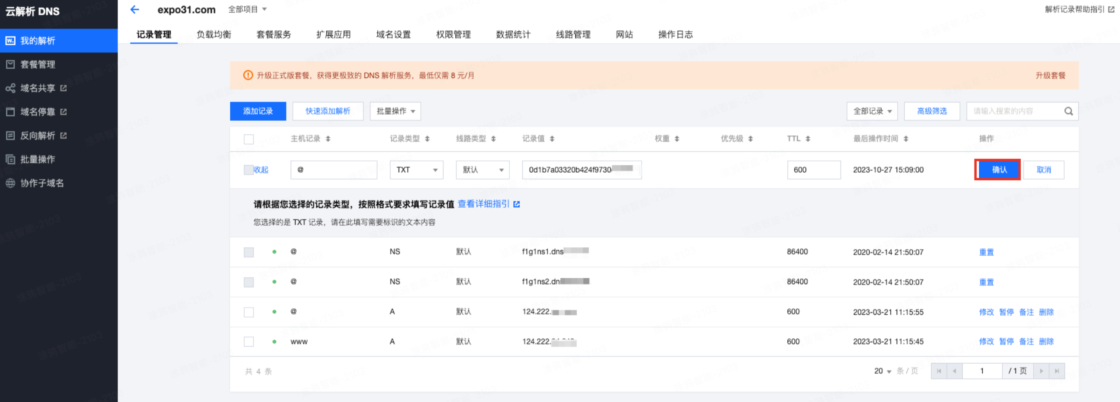
Task: Click the last page arrow in pagination
Action: [x=1057, y=371]
